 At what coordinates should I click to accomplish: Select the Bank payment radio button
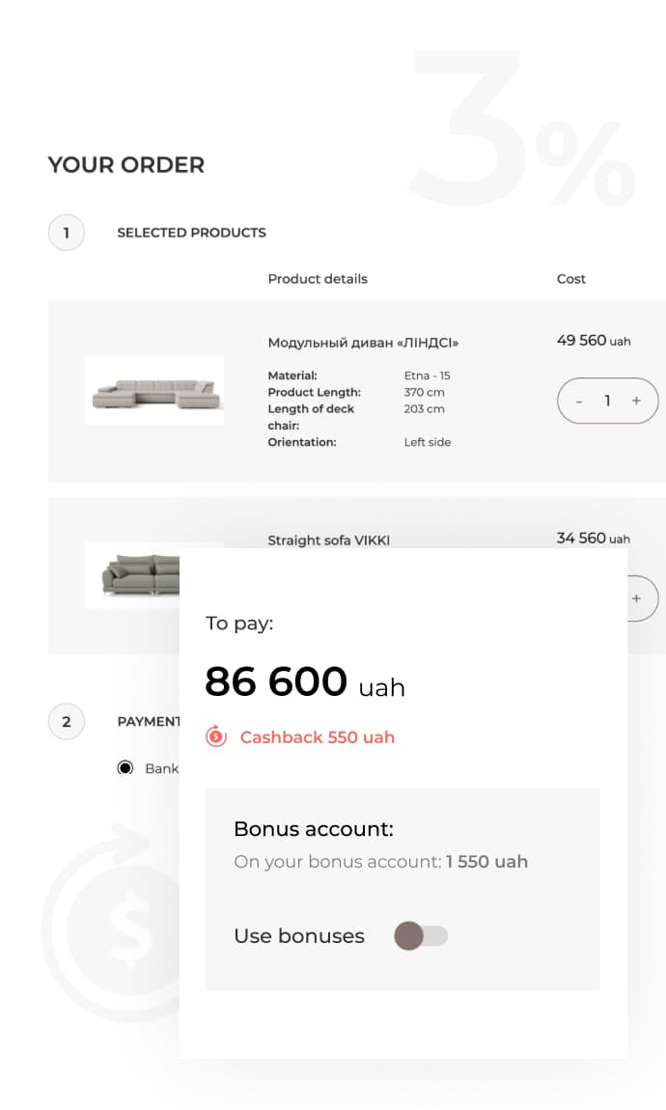pyautogui.click(x=125, y=768)
